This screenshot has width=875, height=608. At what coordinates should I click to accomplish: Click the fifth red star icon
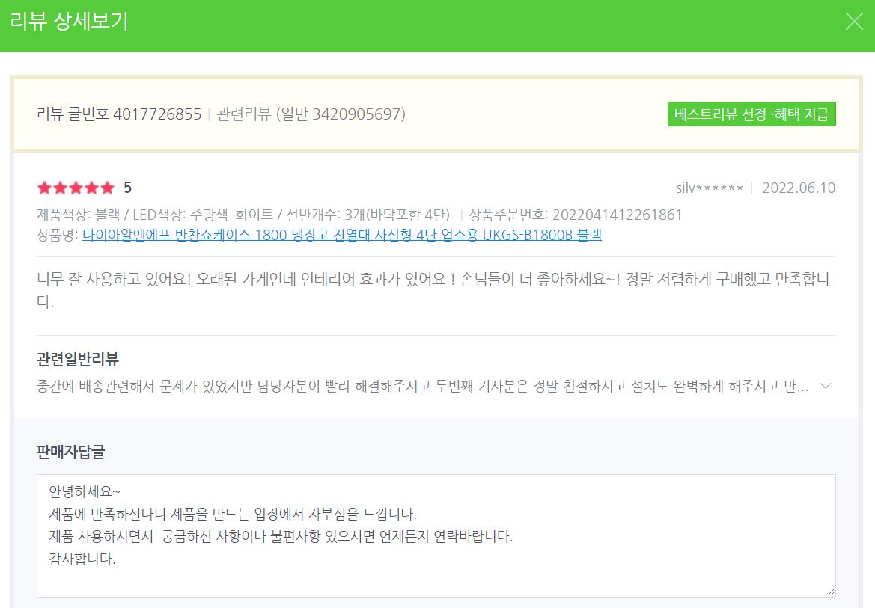tap(107, 188)
